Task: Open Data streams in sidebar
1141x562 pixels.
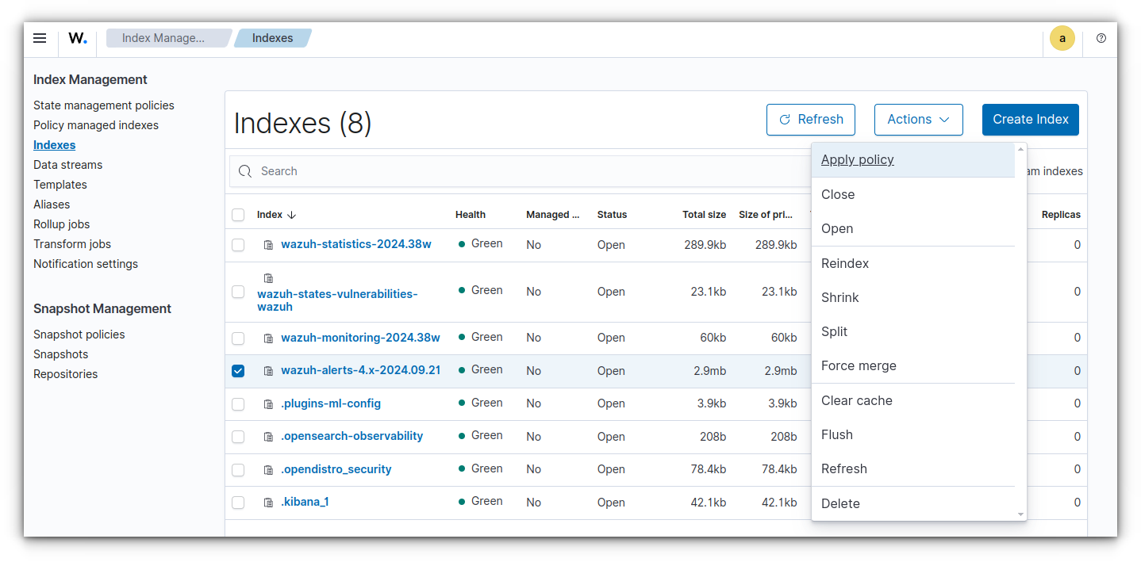Action: pos(67,165)
